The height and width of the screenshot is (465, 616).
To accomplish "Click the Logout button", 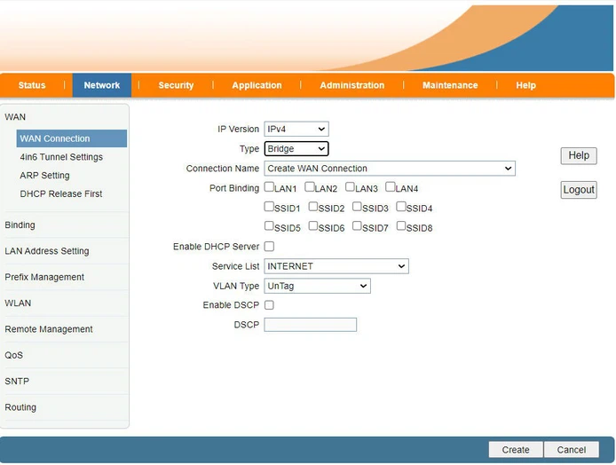I will point(579,190).
